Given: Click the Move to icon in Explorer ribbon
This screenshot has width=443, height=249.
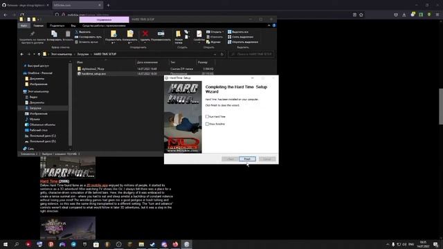Looking at the screenshot, I should click(114, 34).
